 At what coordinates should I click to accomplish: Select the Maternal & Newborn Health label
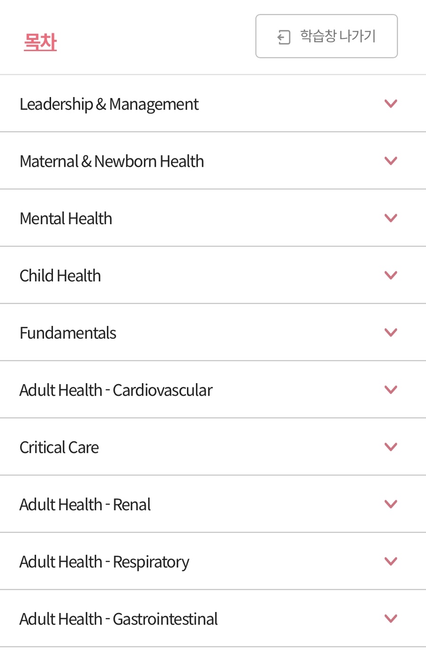coord(112,162)
